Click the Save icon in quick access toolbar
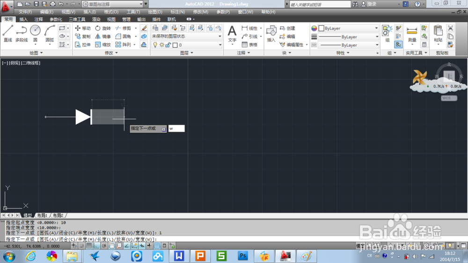The width and height of the screenshot is (468, 263). click(x=36, y=4)
